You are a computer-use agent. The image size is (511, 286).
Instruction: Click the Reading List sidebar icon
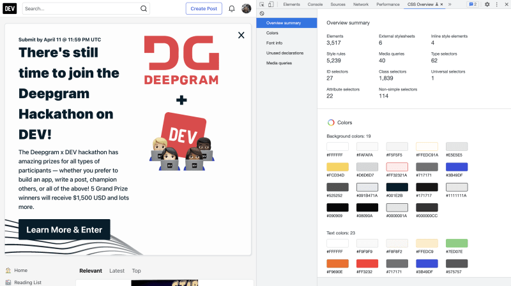[8, 282]
